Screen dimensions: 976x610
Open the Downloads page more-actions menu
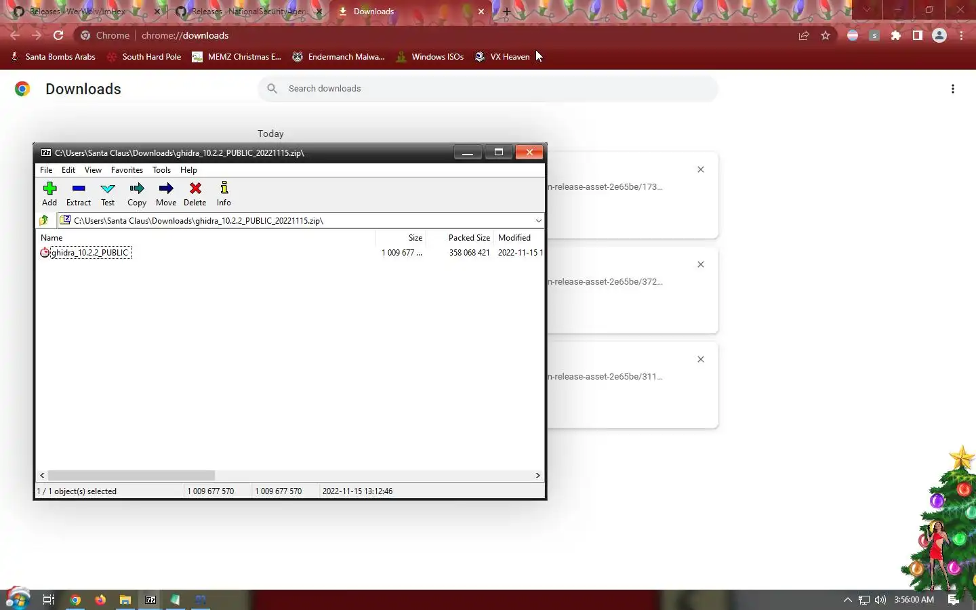coord(953,89)
